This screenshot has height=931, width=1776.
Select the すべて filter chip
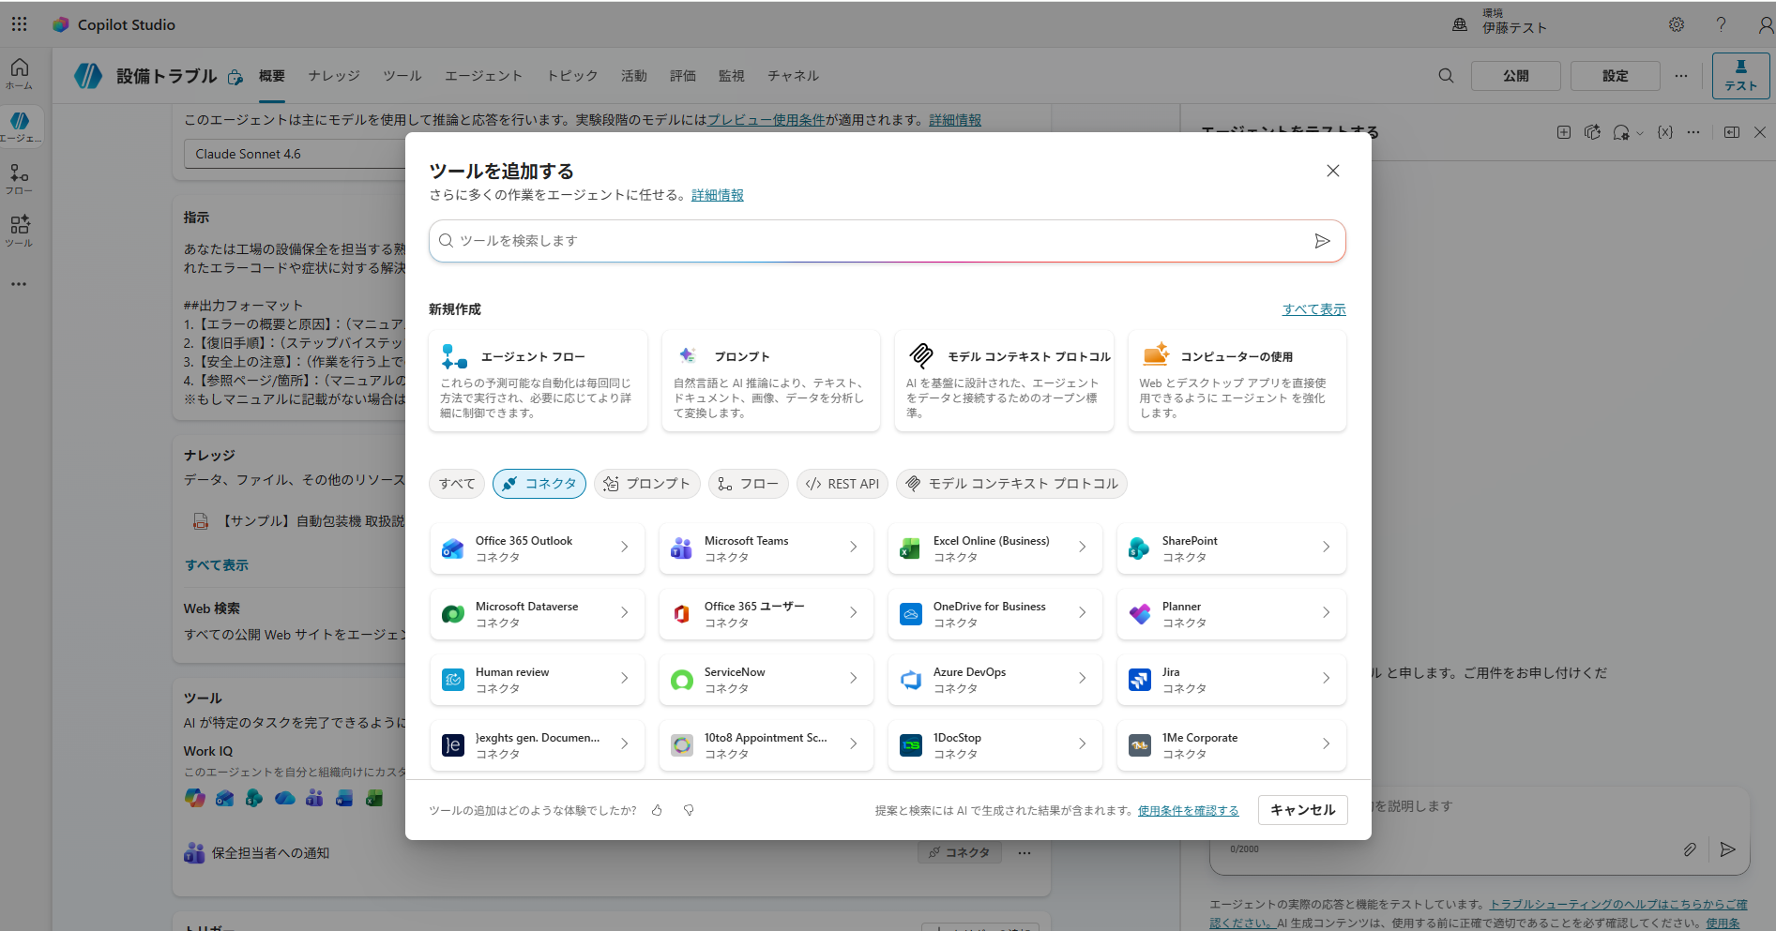[457, 484]
